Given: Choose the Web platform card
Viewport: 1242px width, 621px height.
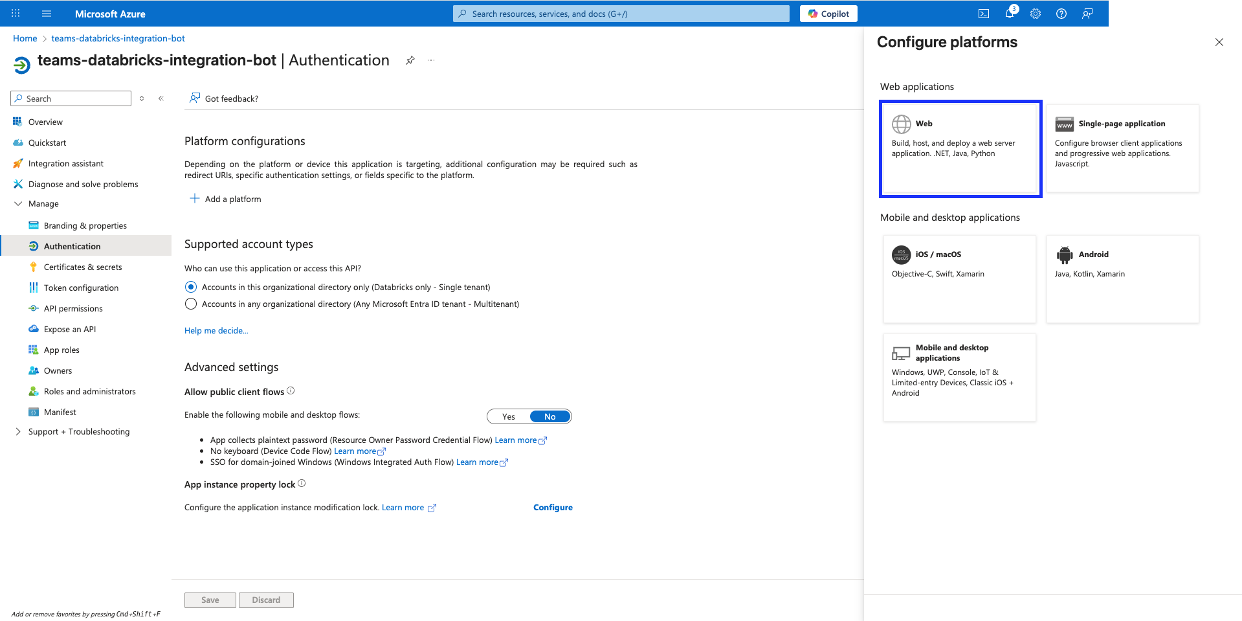Looking at the screenshot, I should coord(960,148).
